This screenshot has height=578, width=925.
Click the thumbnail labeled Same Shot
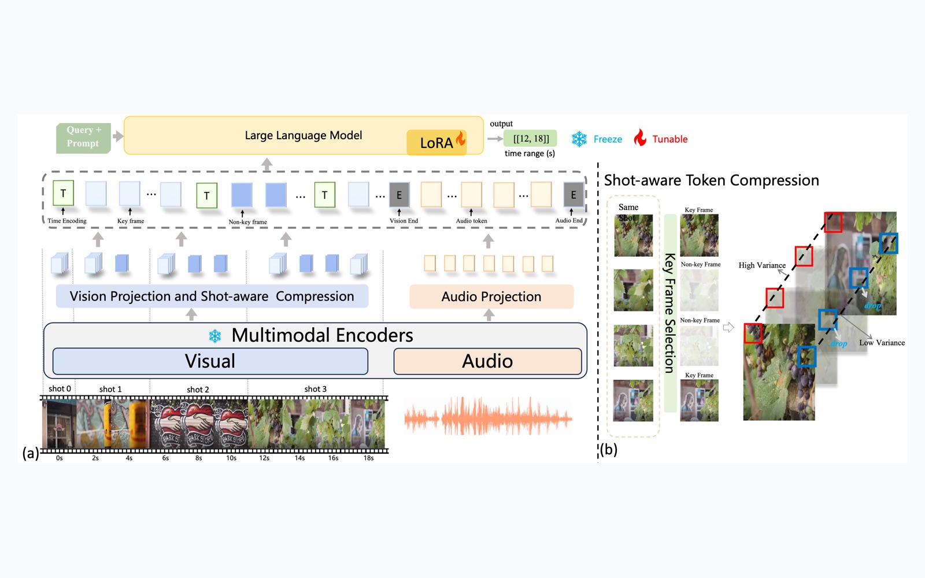[634, 235]
